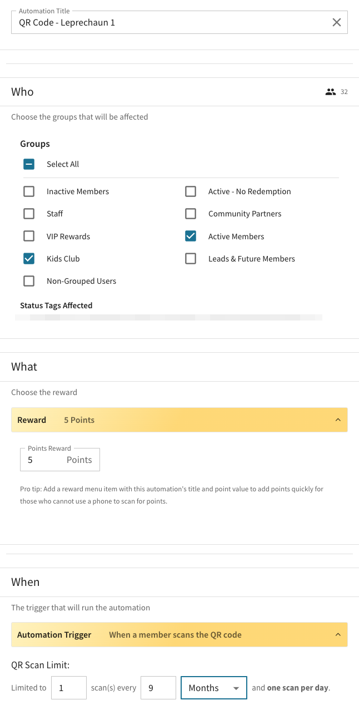Select the Who section heading
This screenshot has width=359, height=710.
pos(22,92)
